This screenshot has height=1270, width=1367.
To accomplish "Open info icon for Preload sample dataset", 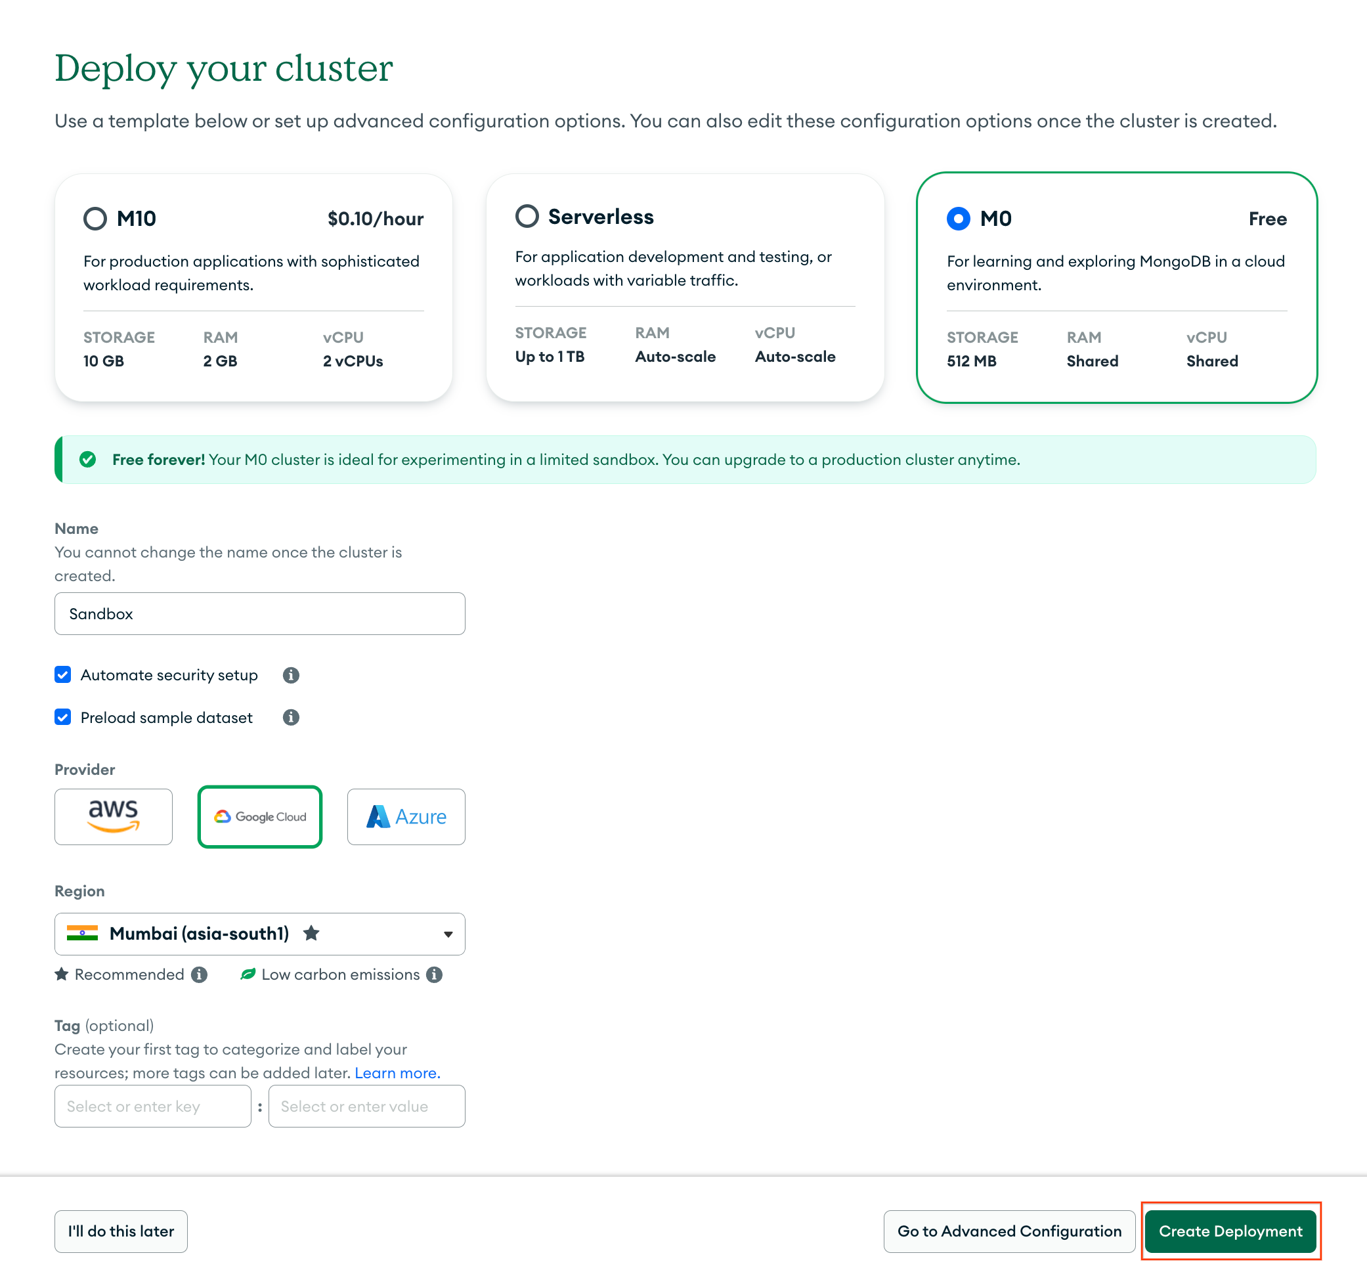I will (x=291, y=718).
